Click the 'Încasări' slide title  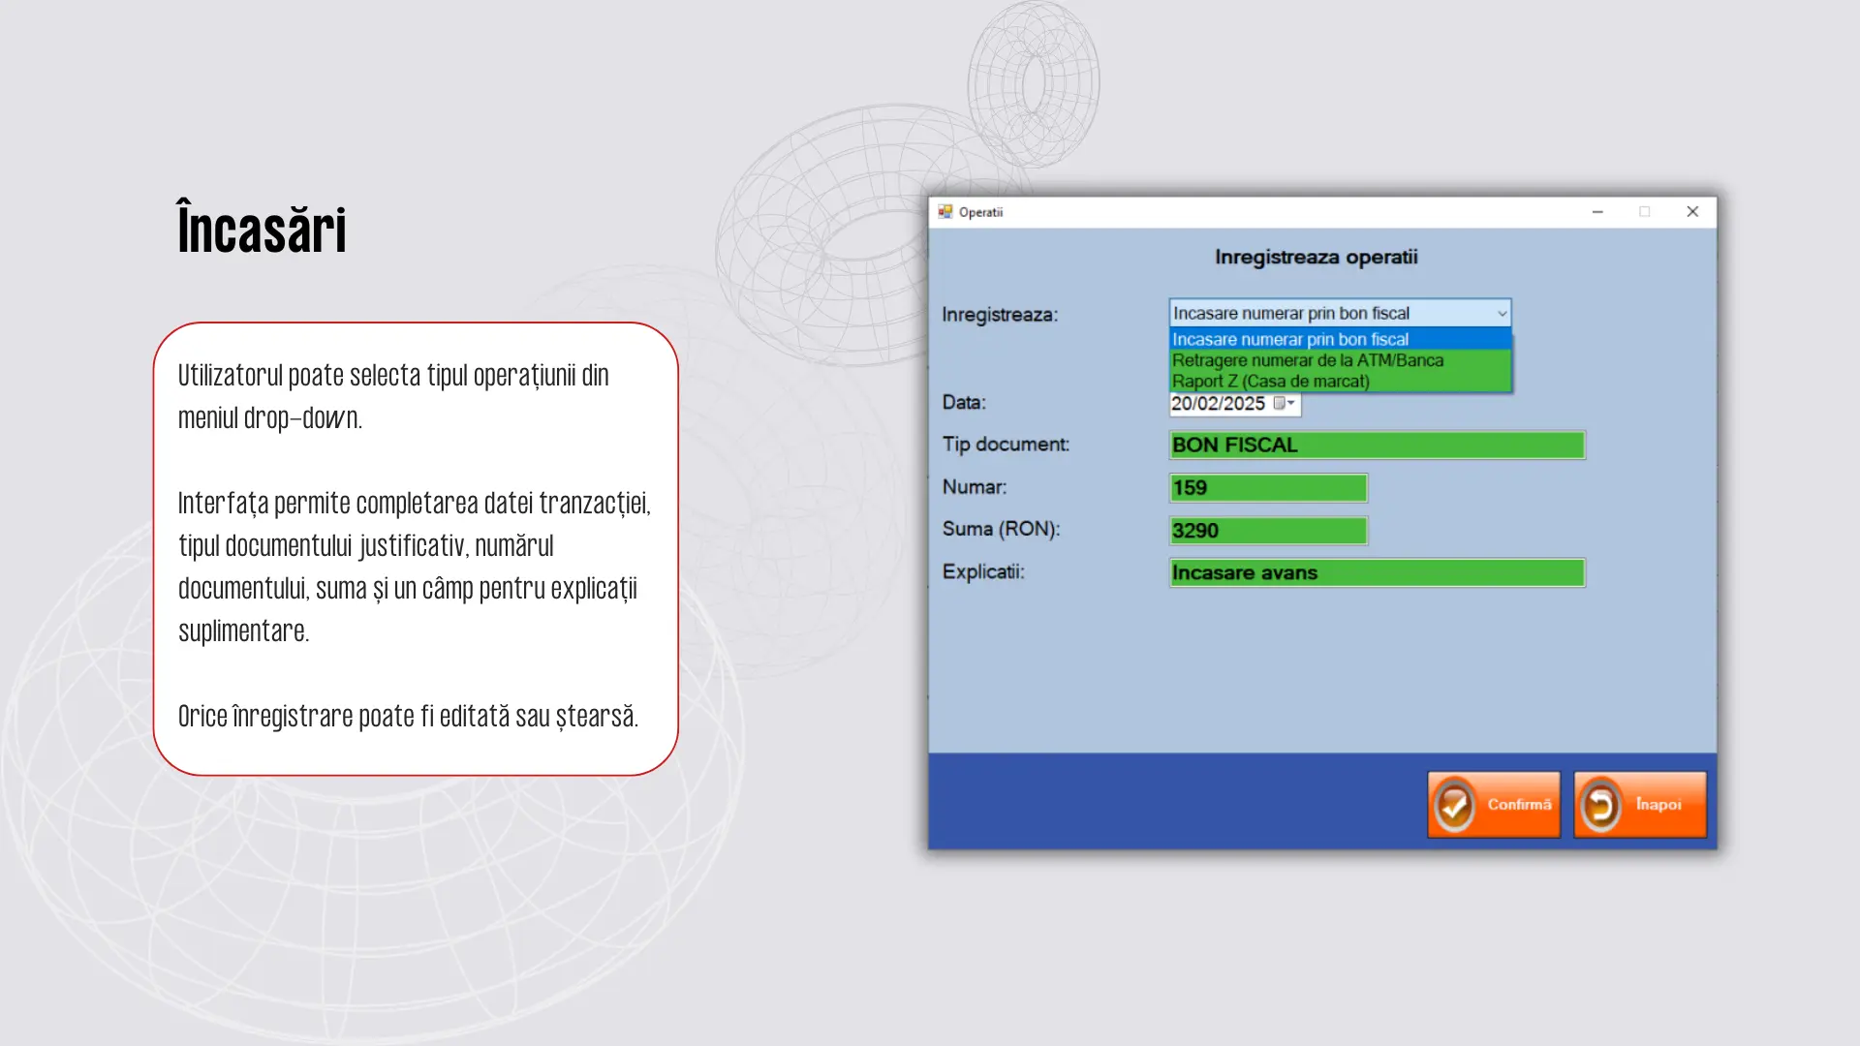pos(262,229)
